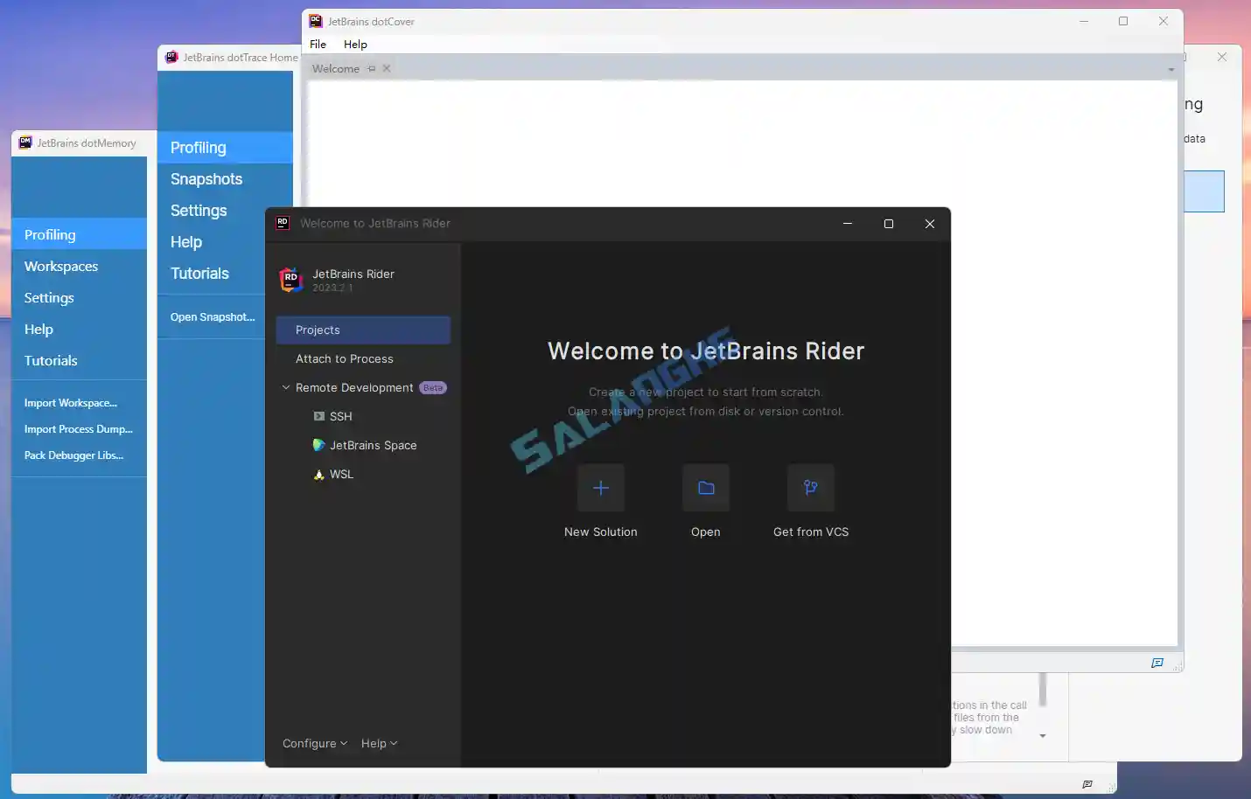The width and height of the screenshot is (1251, 799).
Task: Close the Welcome tab in dotCover
Action: (387, 68)
